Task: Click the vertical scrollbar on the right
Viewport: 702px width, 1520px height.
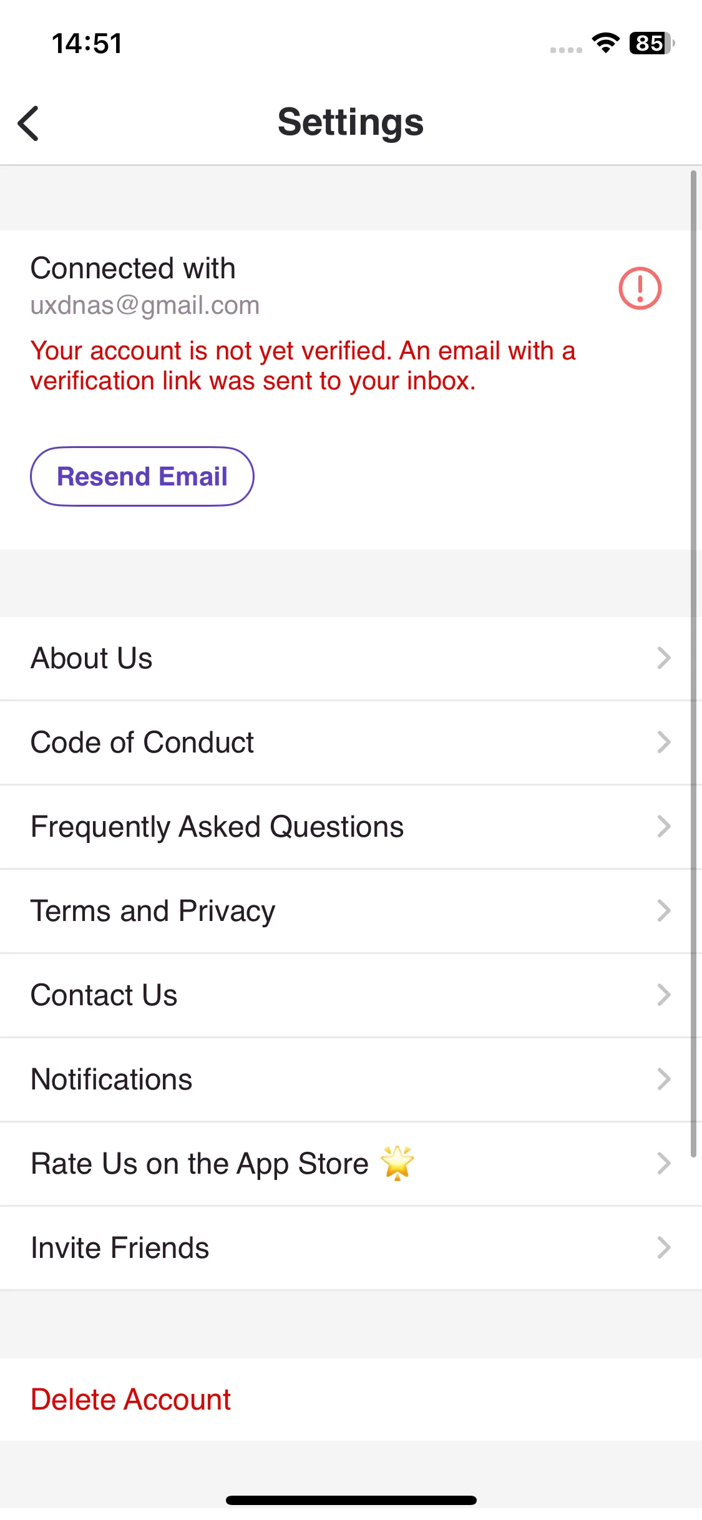Action: coord(693,664)
